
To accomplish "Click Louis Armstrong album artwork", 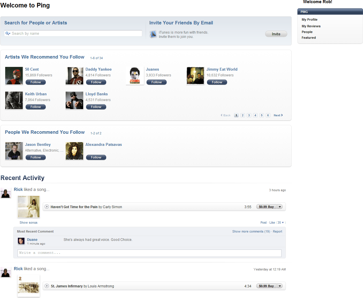I will pos(28,286).
